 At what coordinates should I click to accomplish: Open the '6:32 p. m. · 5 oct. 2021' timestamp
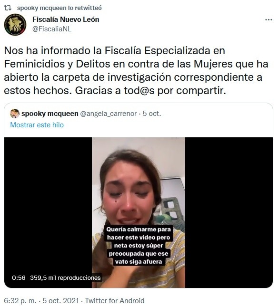pos(41,300)
